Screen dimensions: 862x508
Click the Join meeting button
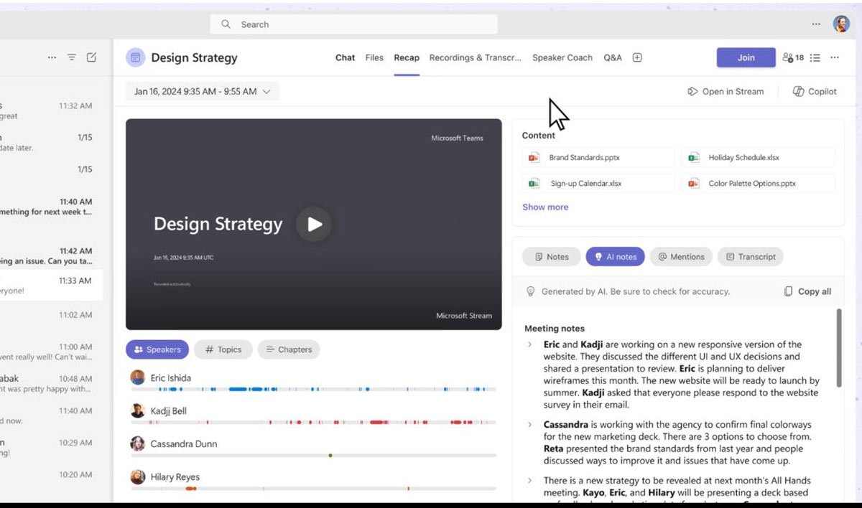click(746, 57)
